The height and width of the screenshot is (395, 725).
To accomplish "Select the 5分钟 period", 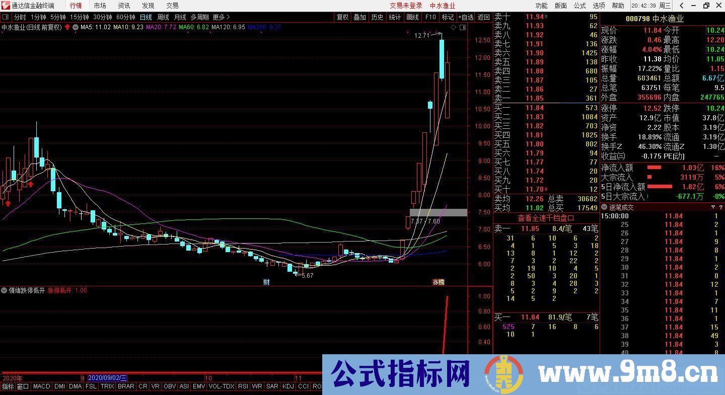I will [x=58, y=17].
